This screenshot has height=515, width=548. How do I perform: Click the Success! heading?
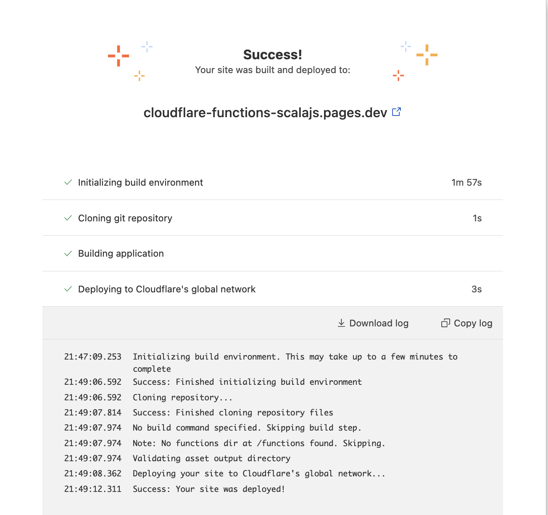(x=273, y=55)
